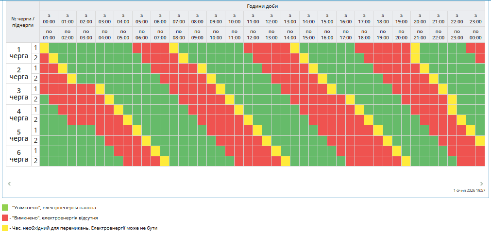The image size is (491, 233).
Task: Click the green "Увімкнено" legend swatch
Action: [x=5, y=207]
